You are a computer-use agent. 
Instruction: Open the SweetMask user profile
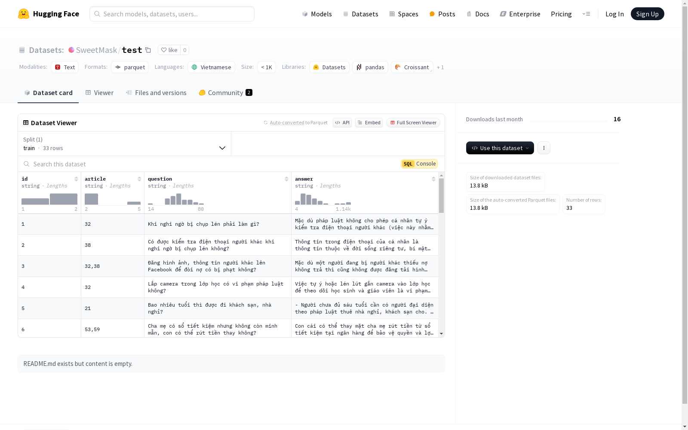point(96,50)
